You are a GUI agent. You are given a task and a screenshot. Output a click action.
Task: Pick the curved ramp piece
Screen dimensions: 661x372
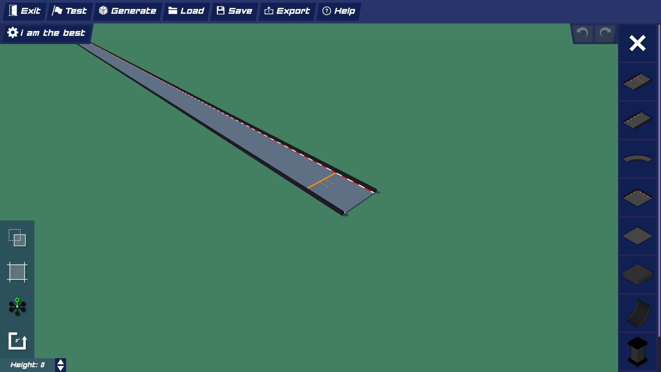[637, 313]
